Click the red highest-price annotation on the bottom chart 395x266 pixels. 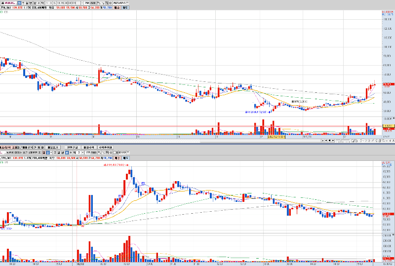click(x=116, y=165)
